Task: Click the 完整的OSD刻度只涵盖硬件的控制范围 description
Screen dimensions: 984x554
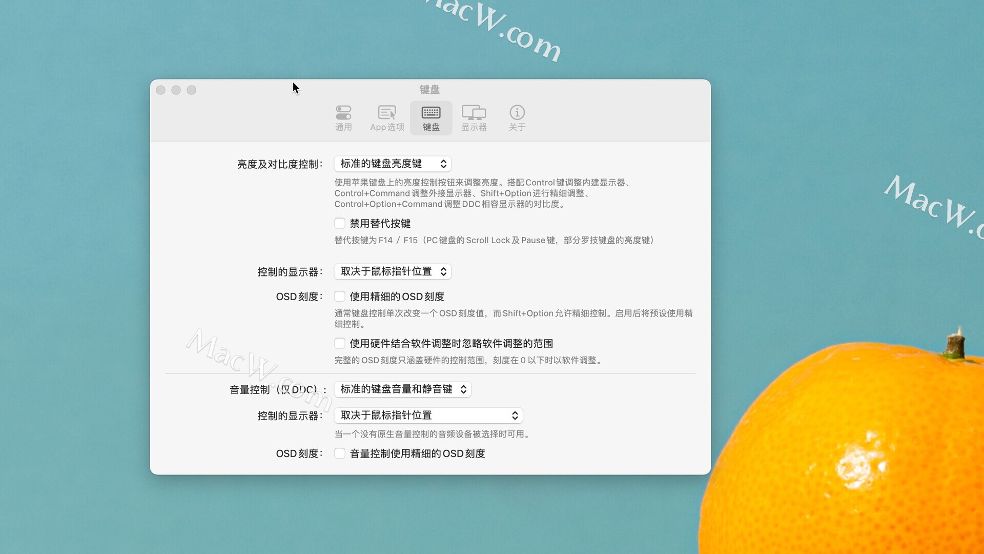Action: 469,360
